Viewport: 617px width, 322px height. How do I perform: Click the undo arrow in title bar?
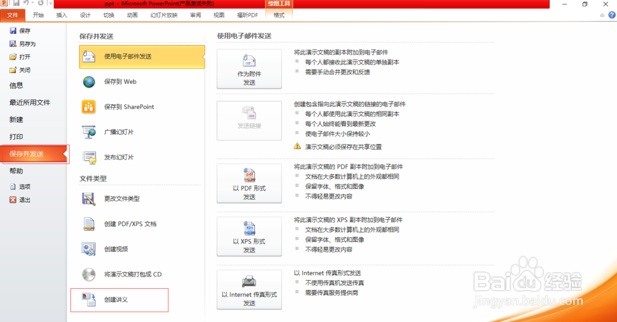click(x=27, y=3)
